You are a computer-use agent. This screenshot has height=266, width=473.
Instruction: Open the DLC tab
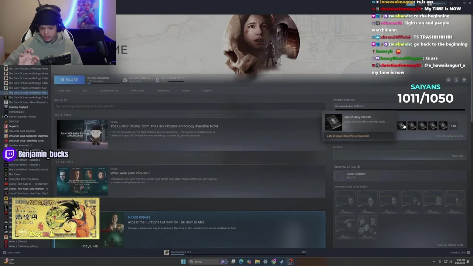pyautogui.click(x=85, y=91)
